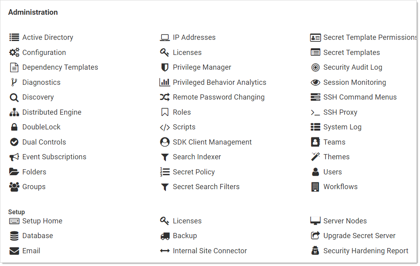
Task: Go to Secret Templates
Action: point(351,53)
